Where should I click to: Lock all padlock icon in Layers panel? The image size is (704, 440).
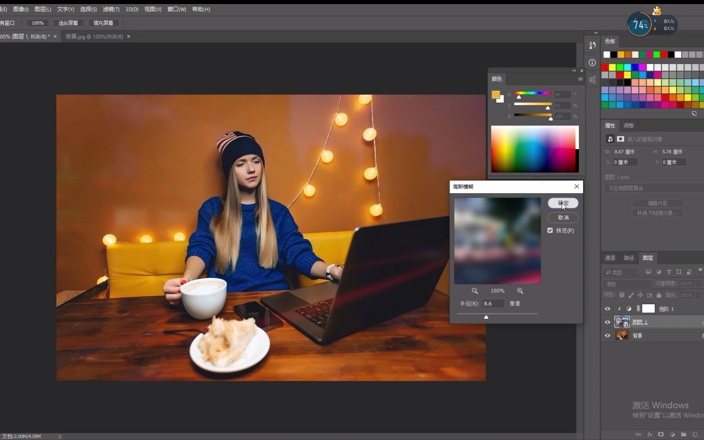pos(659,295)
